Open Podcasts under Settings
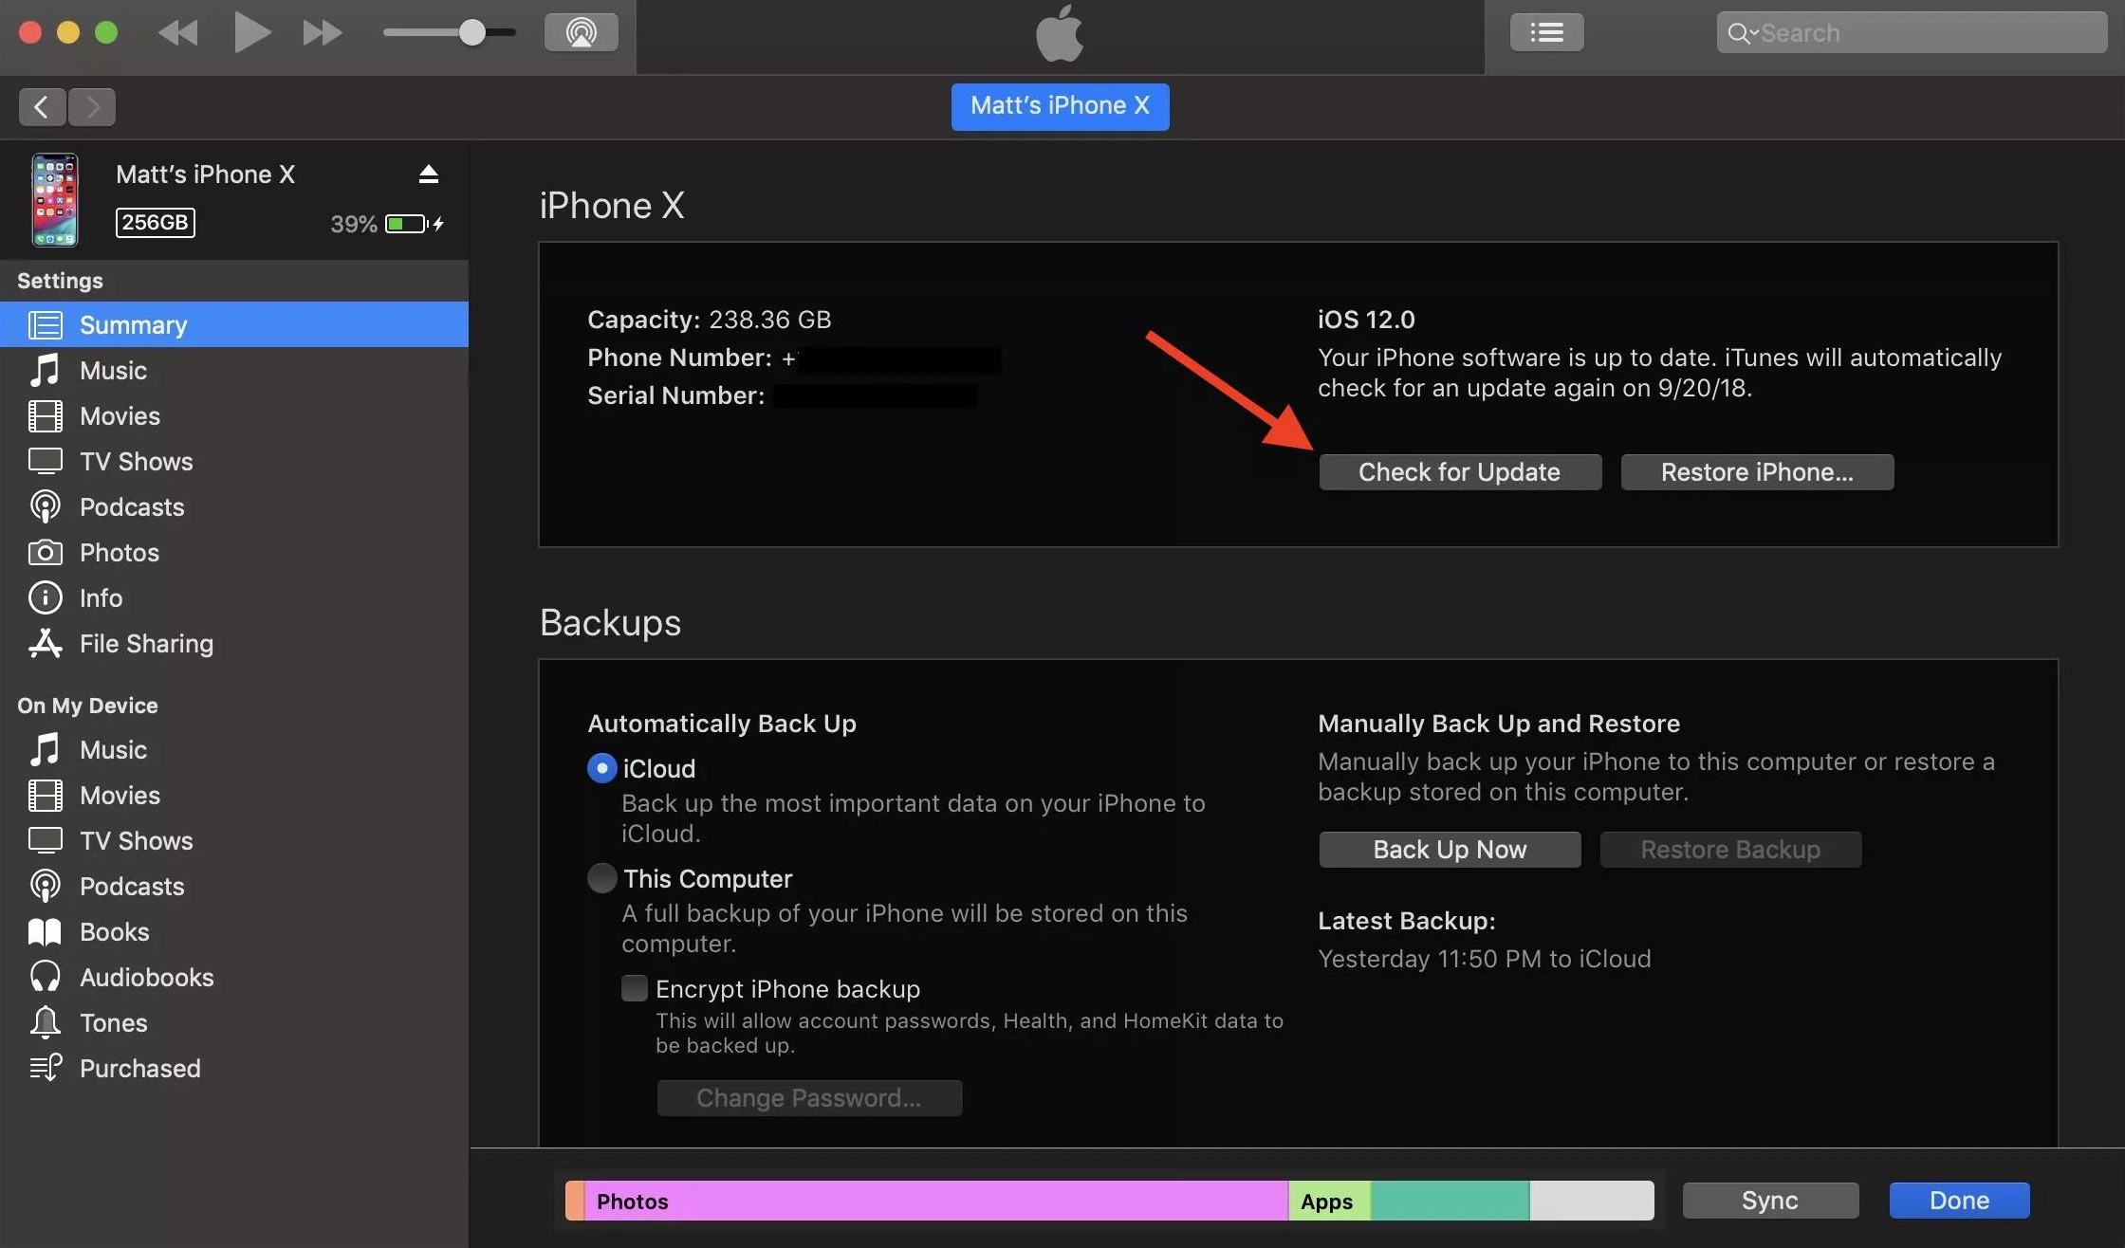 coord(234,506)
